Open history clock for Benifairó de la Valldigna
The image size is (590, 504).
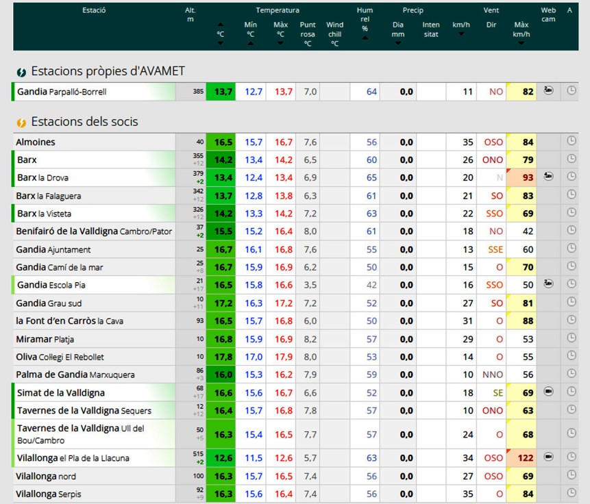[571, 230]
